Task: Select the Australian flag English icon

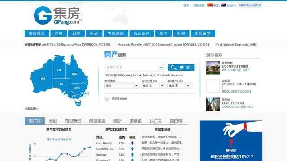Action: (223, 5)
